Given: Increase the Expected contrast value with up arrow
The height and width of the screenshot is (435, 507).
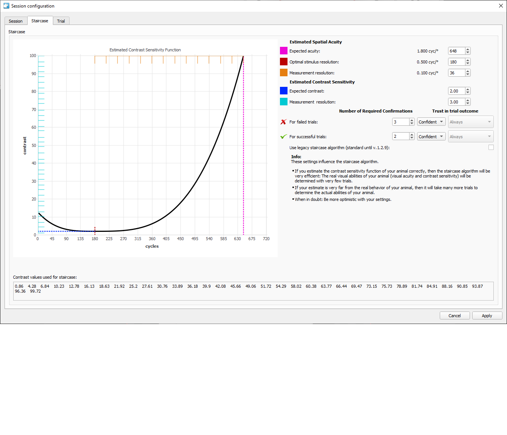Looking at the screenshot, I should 468,89.
